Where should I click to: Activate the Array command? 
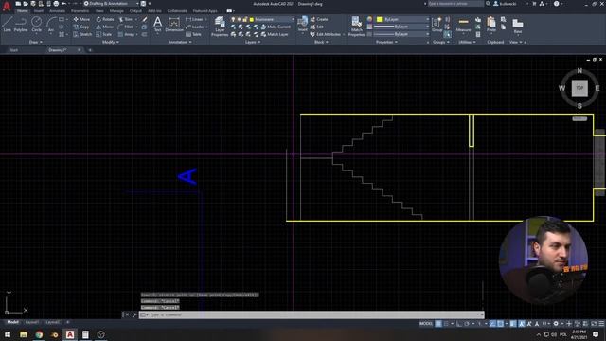tap(126, 34)
